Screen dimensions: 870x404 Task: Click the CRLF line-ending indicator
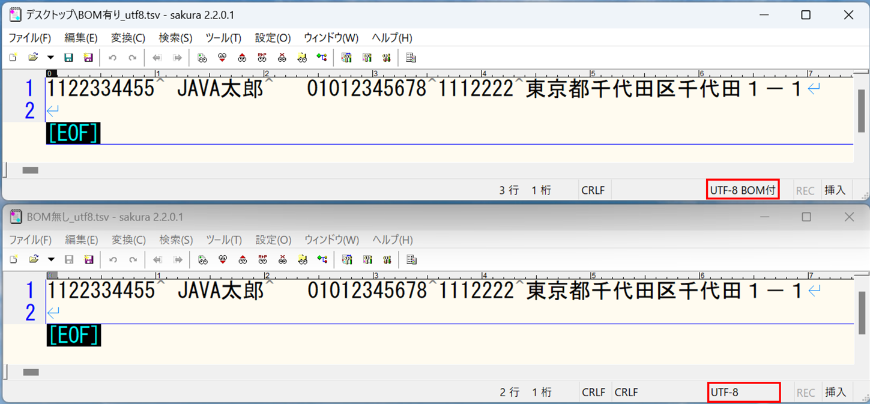click(593, 190)
